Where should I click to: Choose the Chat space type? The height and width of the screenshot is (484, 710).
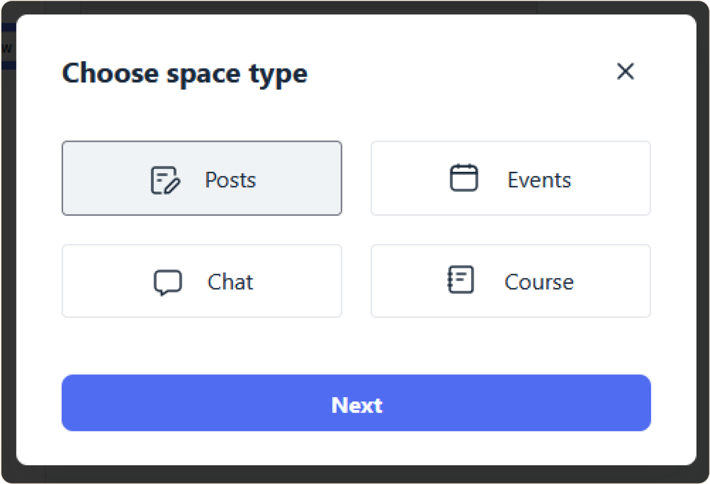[202, 281]
